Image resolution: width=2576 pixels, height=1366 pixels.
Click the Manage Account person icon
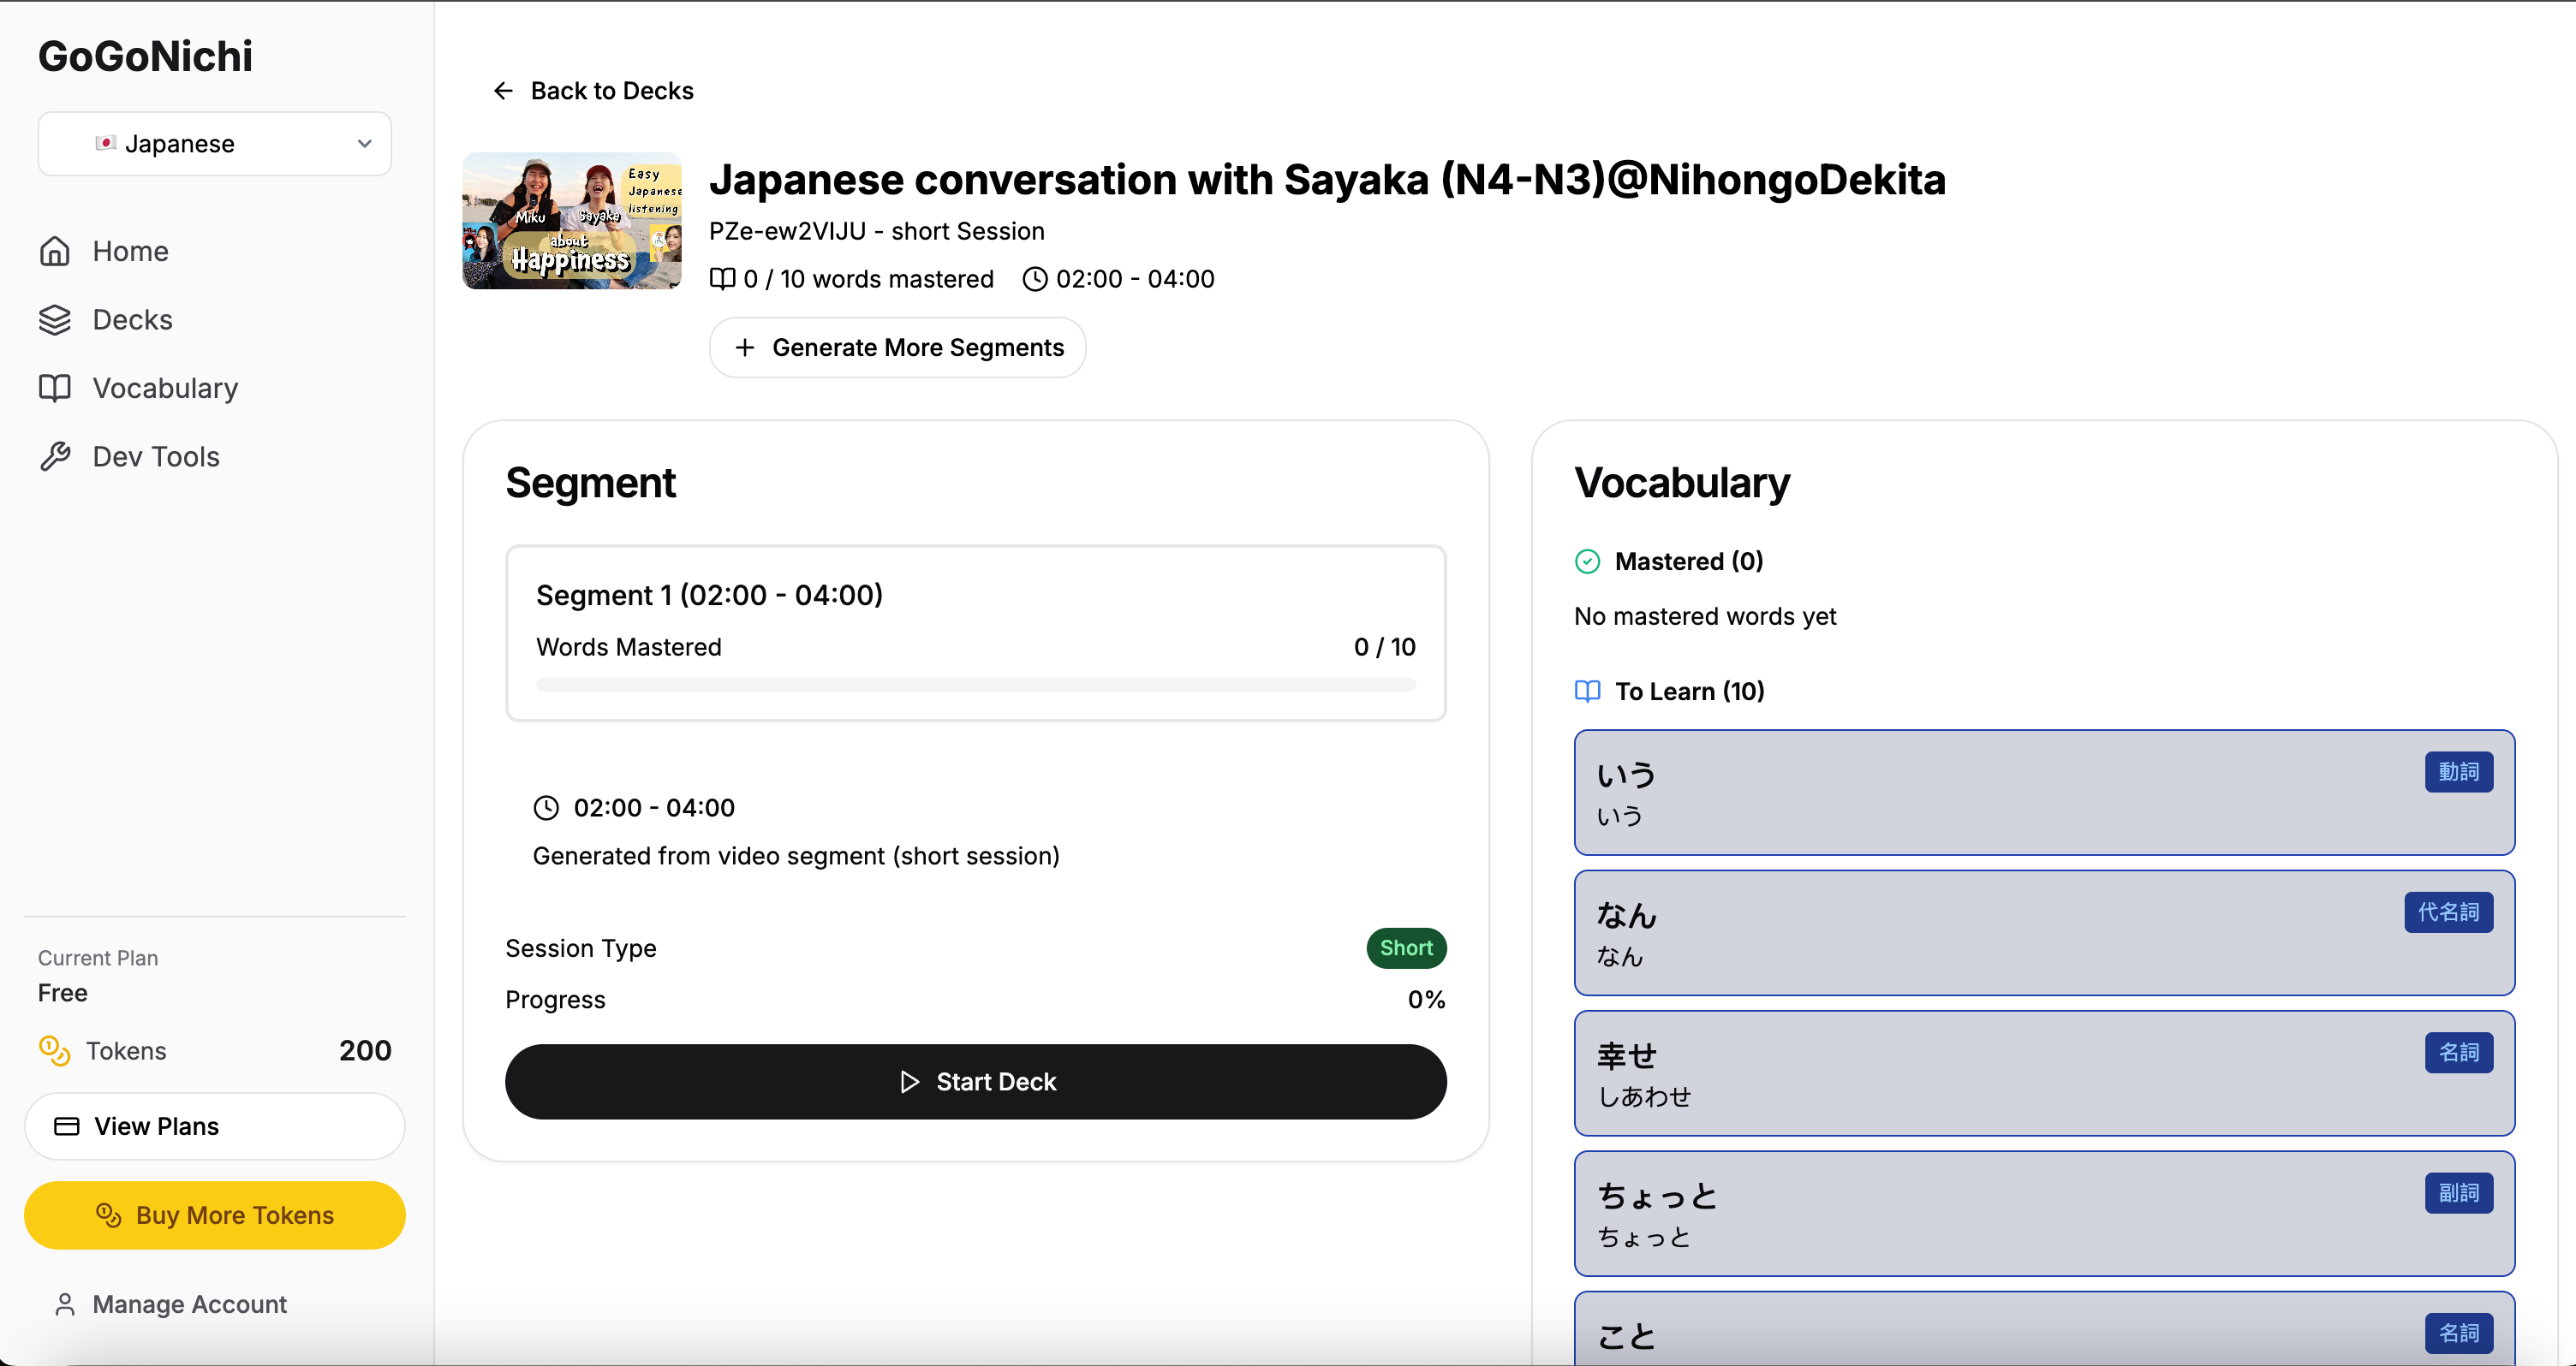[x=65, y=1304]
